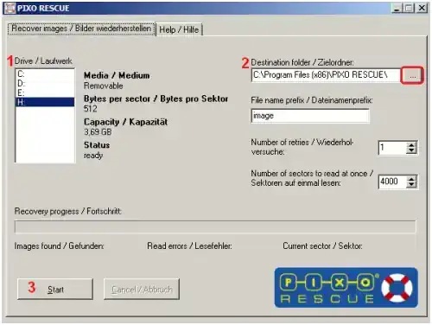This screenshot has width=432, height=325.
Task: Switch to the Help / Hilfe tab
Action: 179,29
